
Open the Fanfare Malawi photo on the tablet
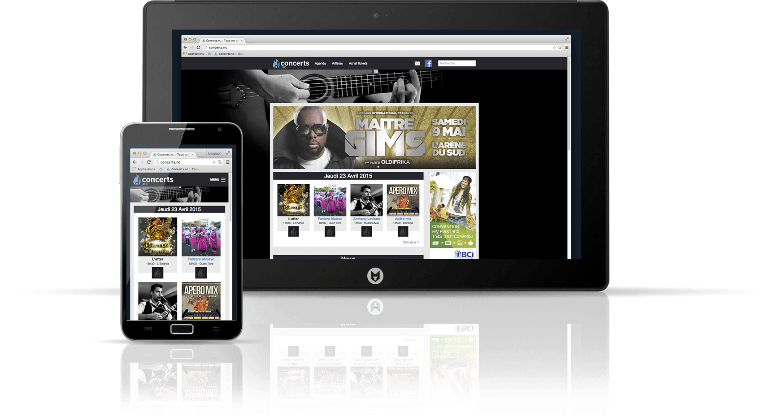coord(330,200)
